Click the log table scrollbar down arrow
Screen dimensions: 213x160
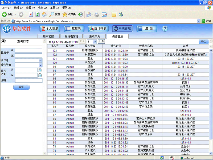pyautogui.click(x=211, y=153)
